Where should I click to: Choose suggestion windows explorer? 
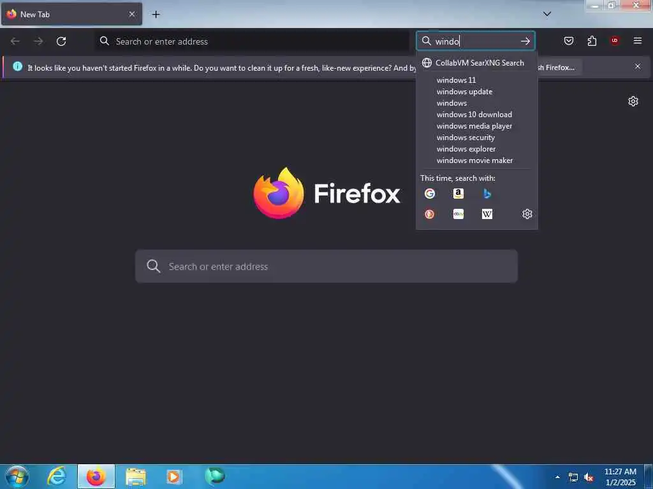click(x=477, y=149)
